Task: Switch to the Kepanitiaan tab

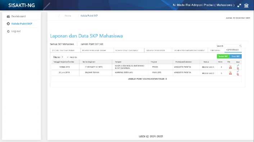Action: (x=232, y=50)
